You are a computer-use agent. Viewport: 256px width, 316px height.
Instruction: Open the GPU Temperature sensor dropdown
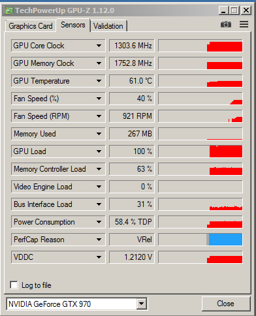coord(99,81)
